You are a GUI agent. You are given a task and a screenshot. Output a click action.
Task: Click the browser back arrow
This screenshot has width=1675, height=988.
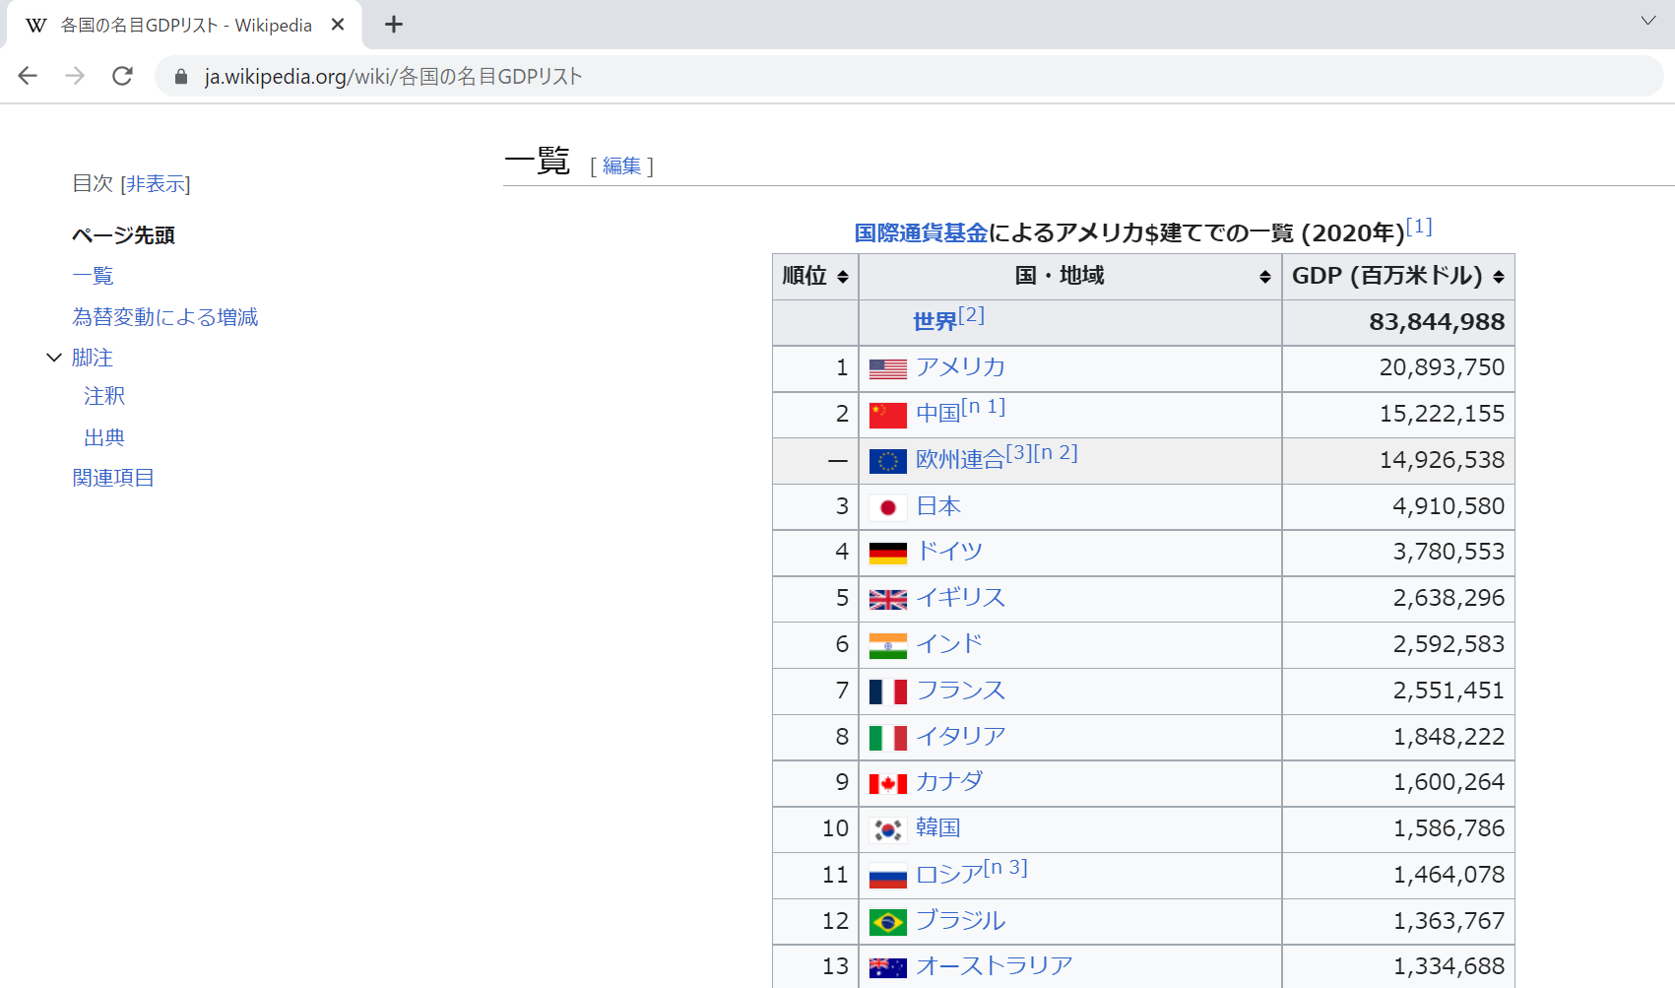[27, 75]
